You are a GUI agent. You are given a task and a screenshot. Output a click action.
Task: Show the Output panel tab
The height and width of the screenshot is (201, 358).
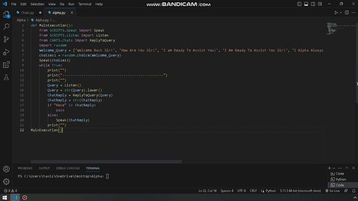point(44,168)
